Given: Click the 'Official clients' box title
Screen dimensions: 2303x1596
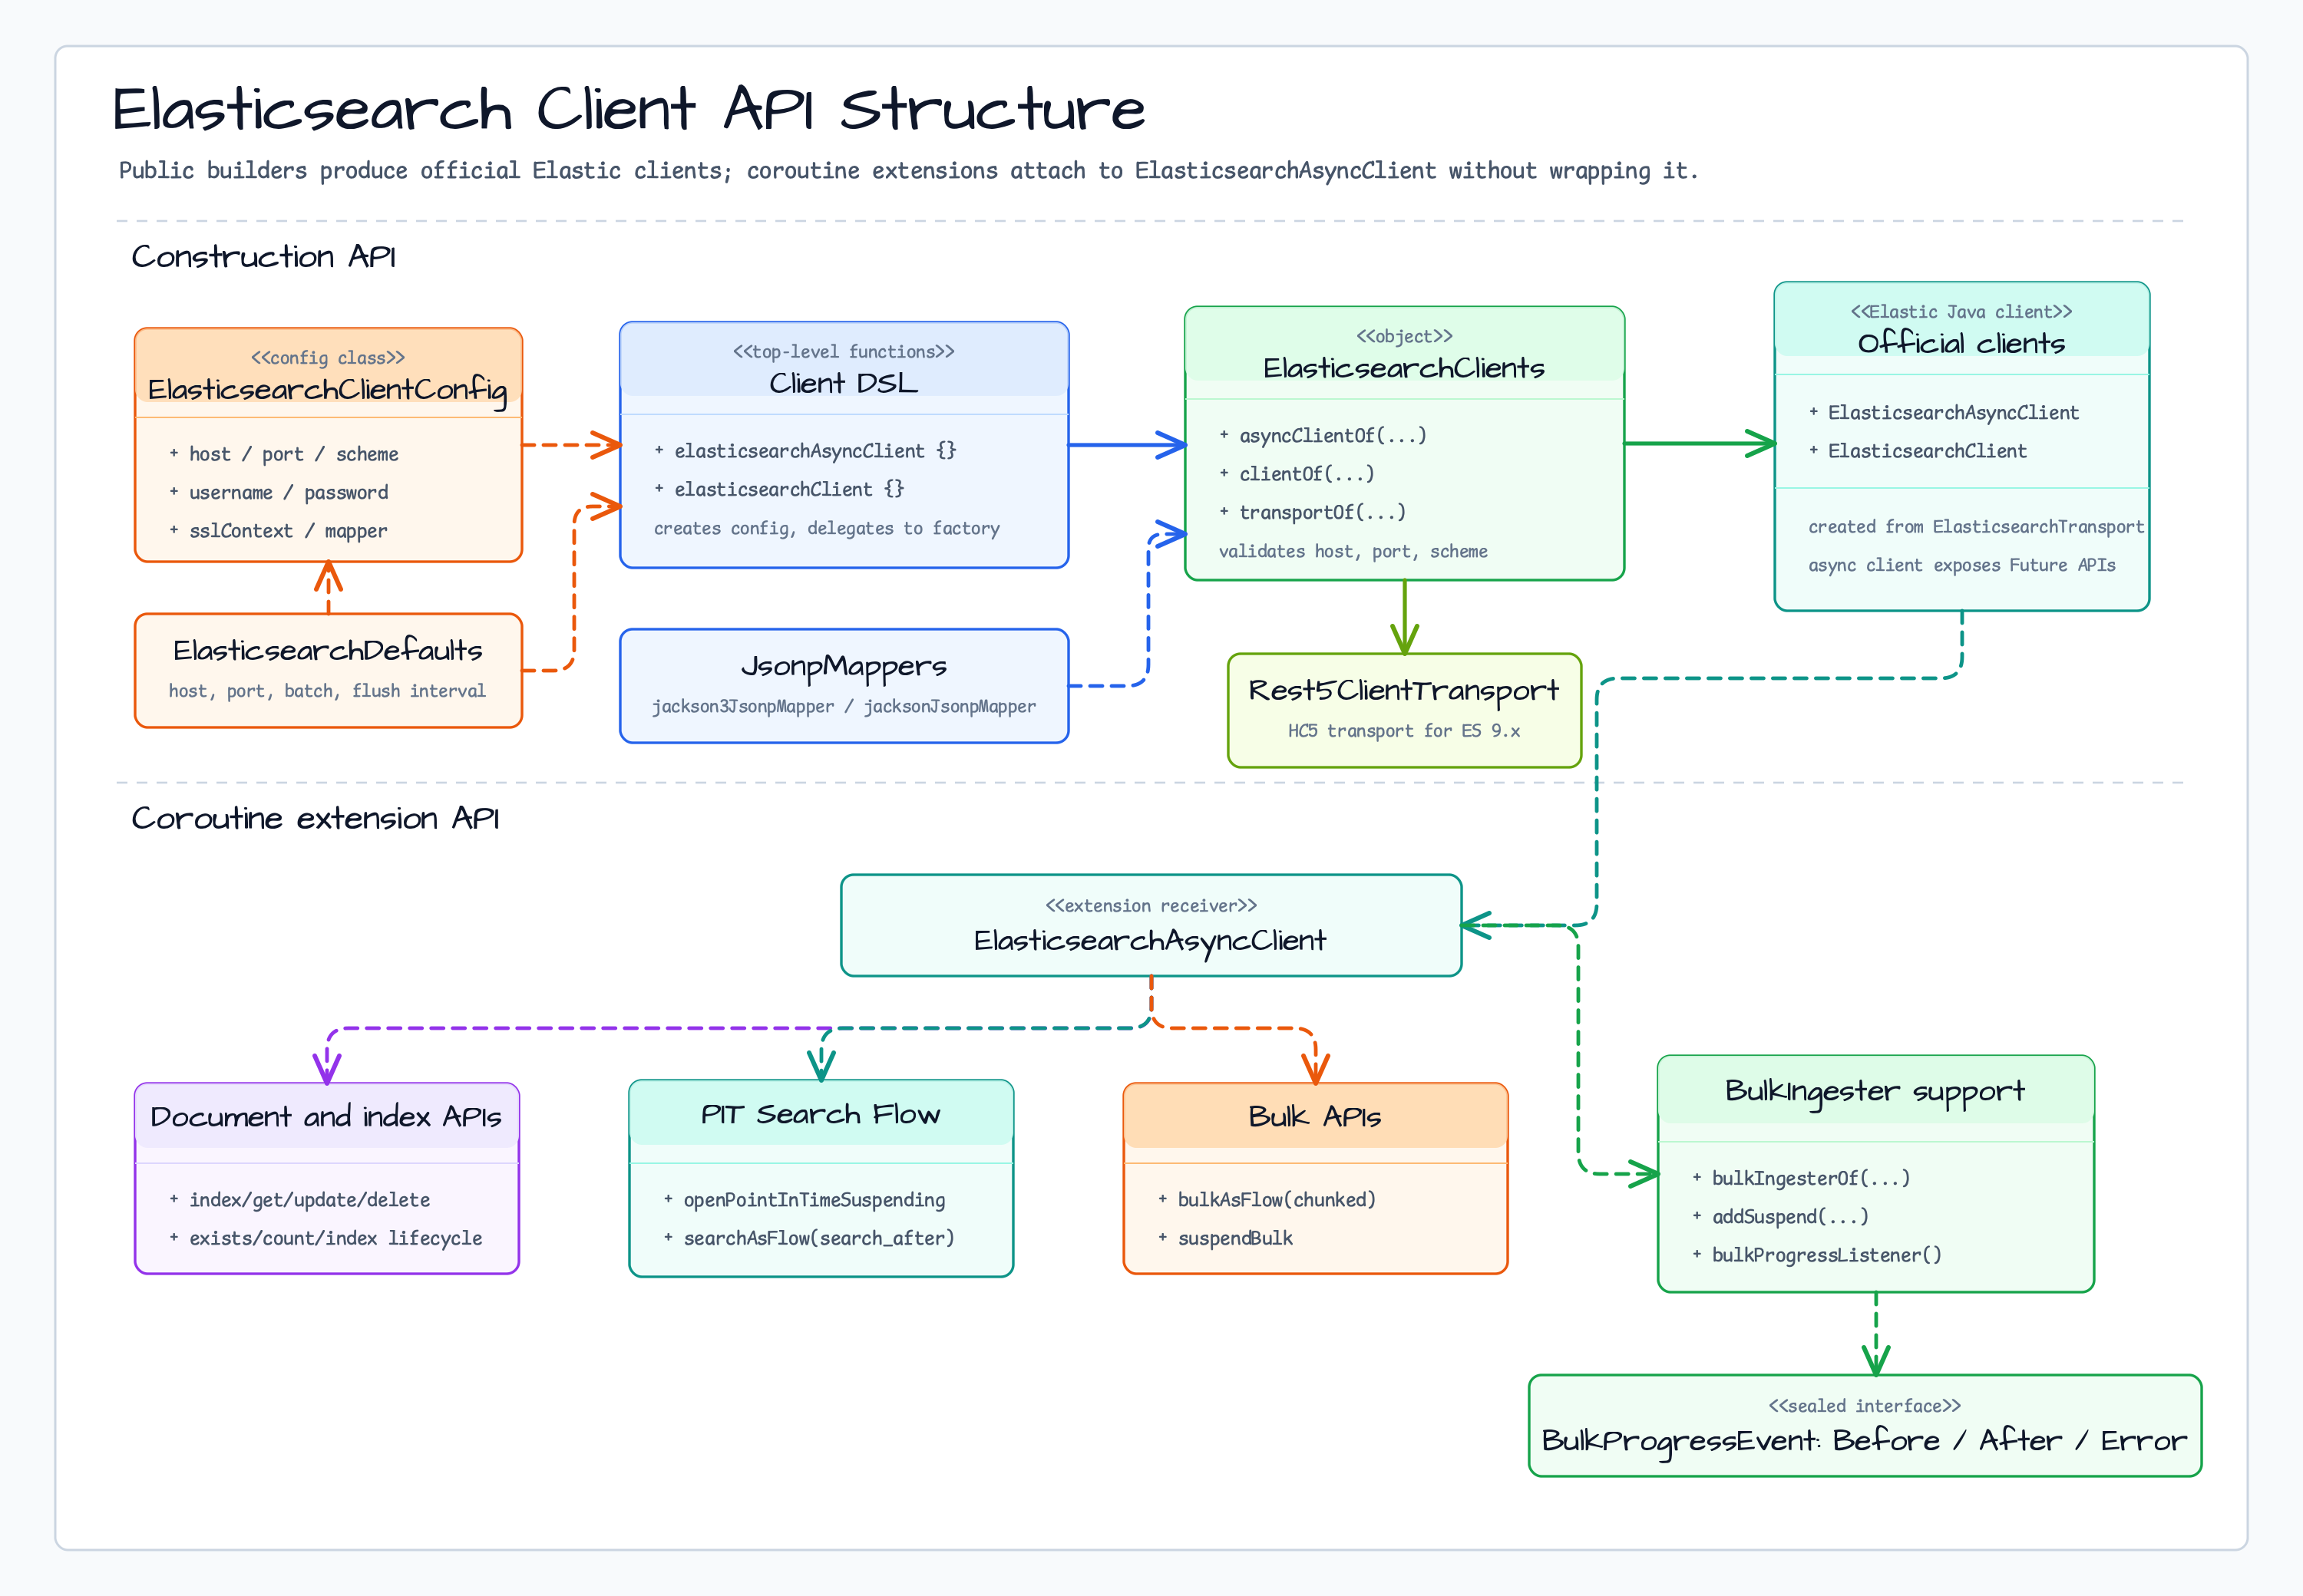Looking at the screenshot, I should pos(1961,343).
